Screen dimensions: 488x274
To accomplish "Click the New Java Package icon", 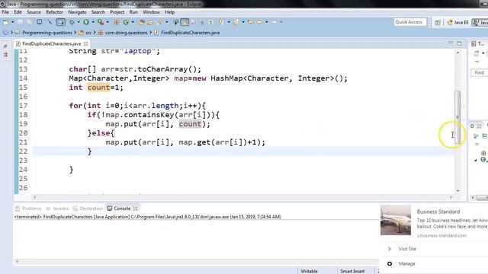I will 117,22.
